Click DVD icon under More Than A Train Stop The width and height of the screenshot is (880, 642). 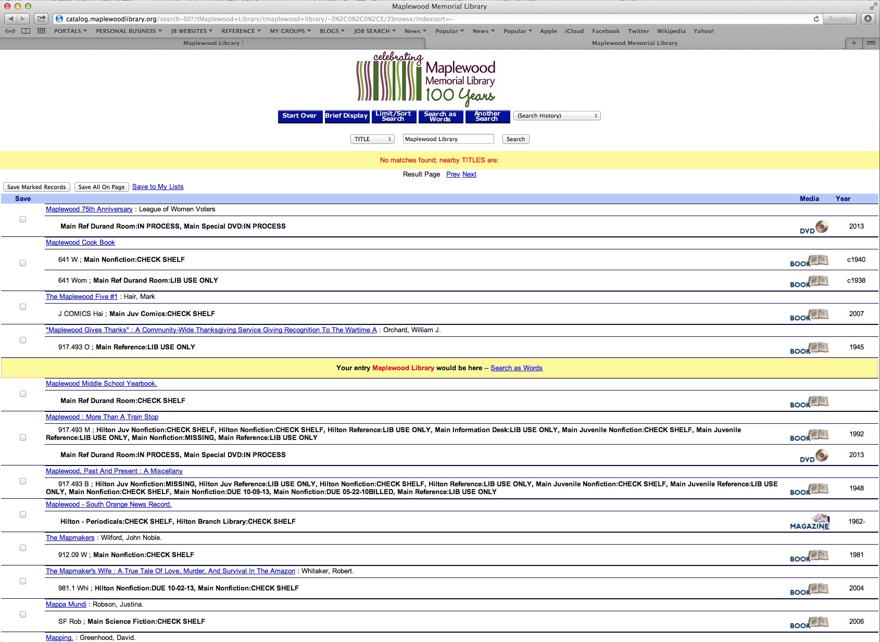(x=814, y=456)
